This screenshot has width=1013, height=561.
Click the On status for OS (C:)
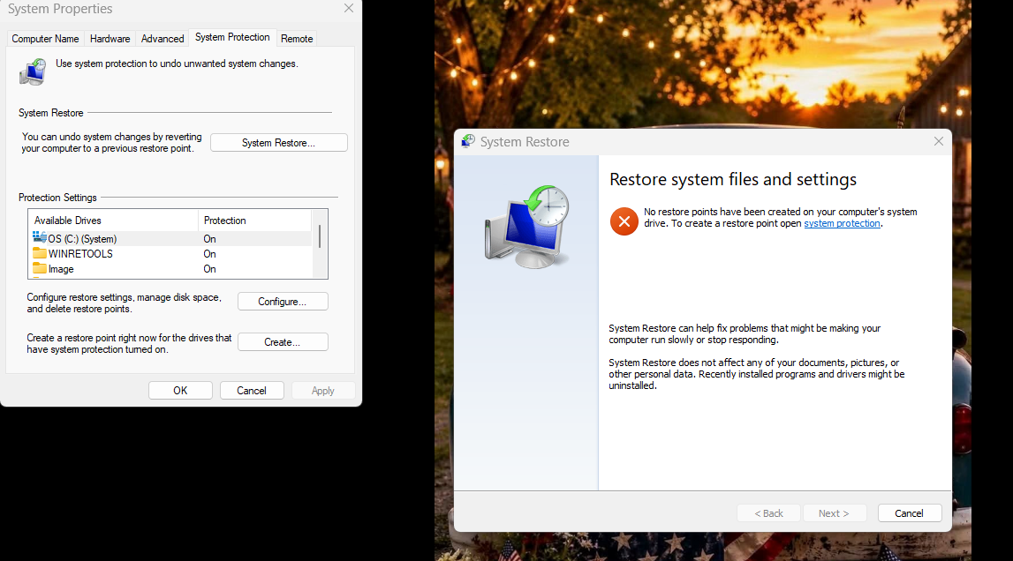point(210,239)
